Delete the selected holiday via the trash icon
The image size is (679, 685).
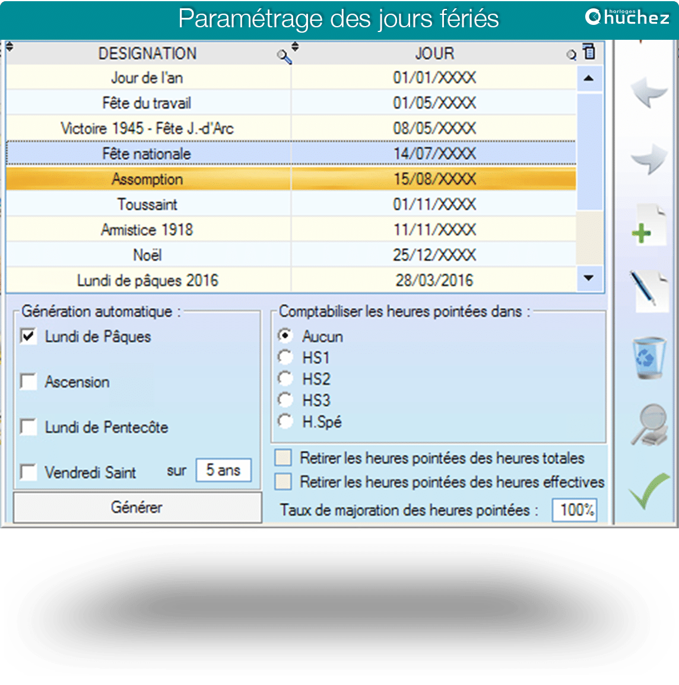[650, 357]
